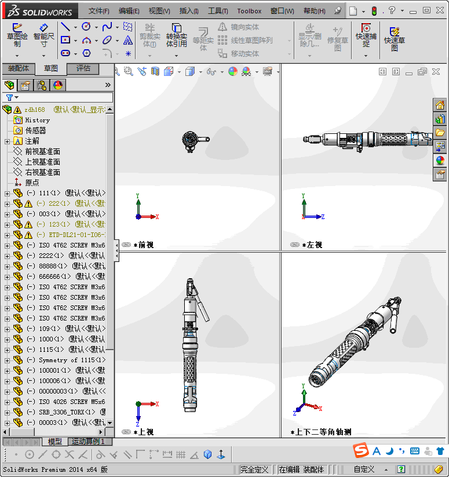The image size is (449, 477).
Task: Open the Design Library icon in task pane
Action: click(440, 119)
